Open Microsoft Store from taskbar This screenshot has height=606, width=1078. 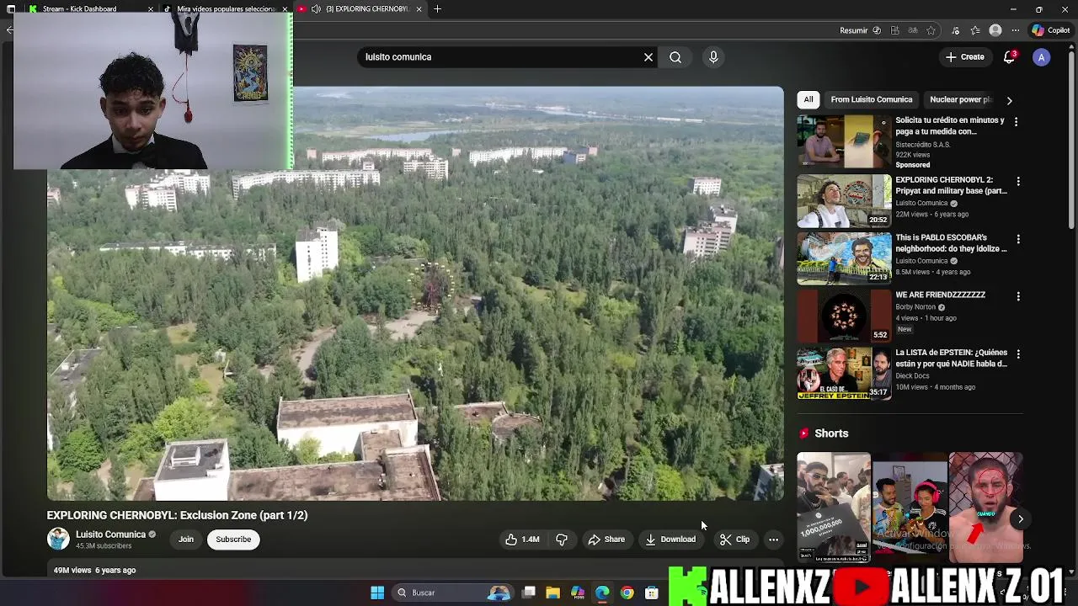click(652, 593)
